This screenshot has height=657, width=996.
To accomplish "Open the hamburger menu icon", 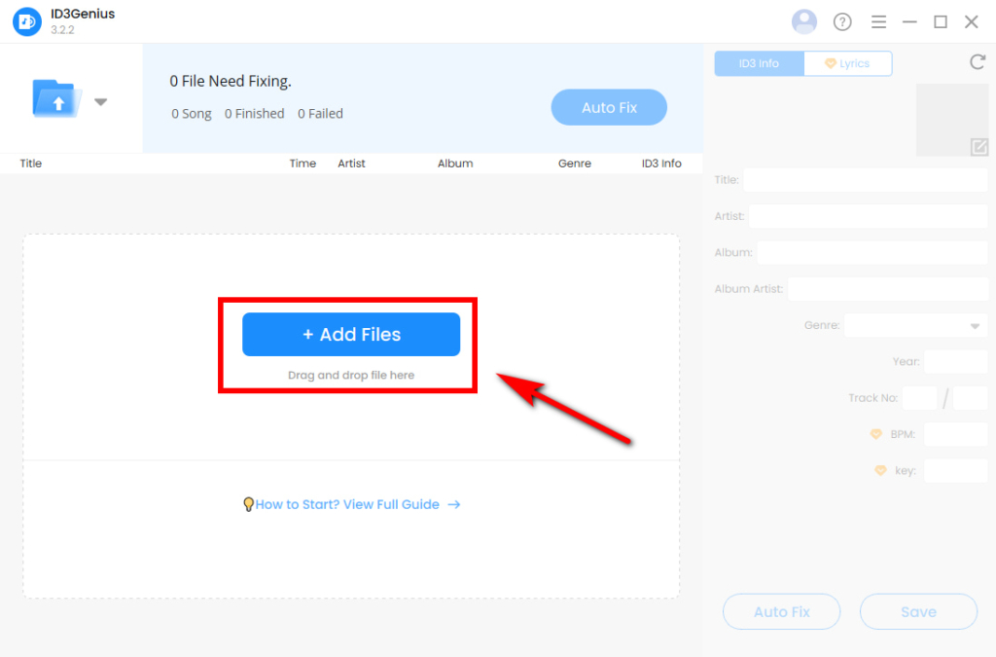I will [878, 21].
